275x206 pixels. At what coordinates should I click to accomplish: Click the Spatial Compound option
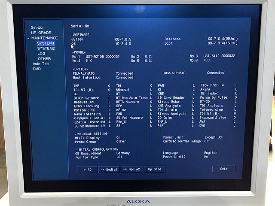[x=90, y=122]
